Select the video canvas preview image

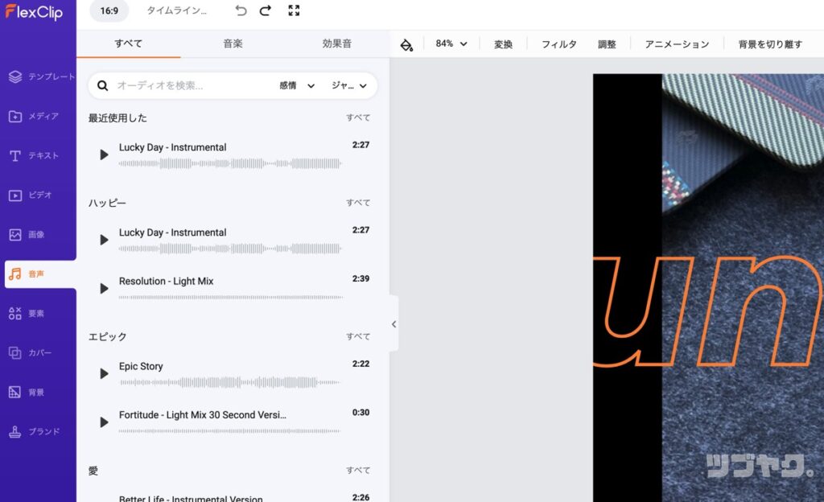click(x=708, y=288)
